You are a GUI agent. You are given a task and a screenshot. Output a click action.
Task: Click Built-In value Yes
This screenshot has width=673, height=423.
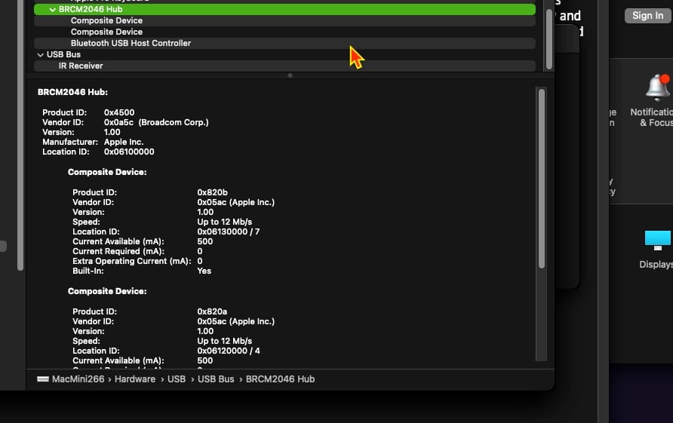click(204, 271)
